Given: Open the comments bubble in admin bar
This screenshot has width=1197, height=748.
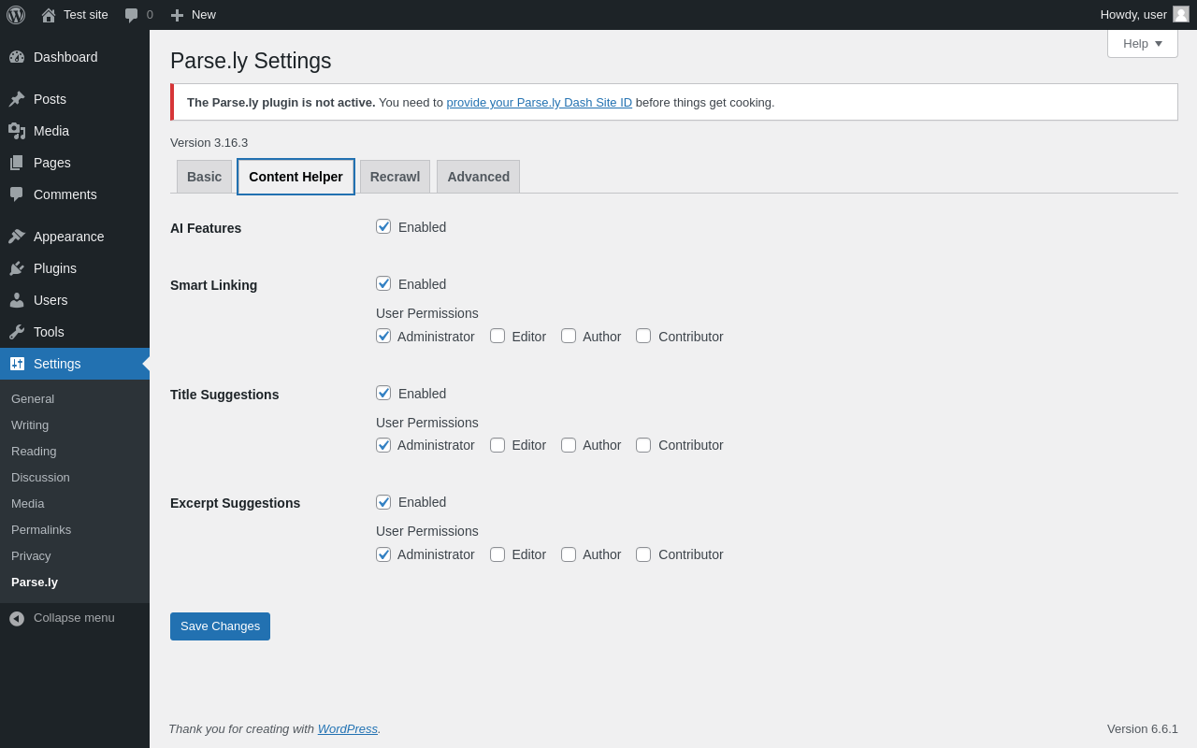Looking at the screenshot, I should pos(132,15).
